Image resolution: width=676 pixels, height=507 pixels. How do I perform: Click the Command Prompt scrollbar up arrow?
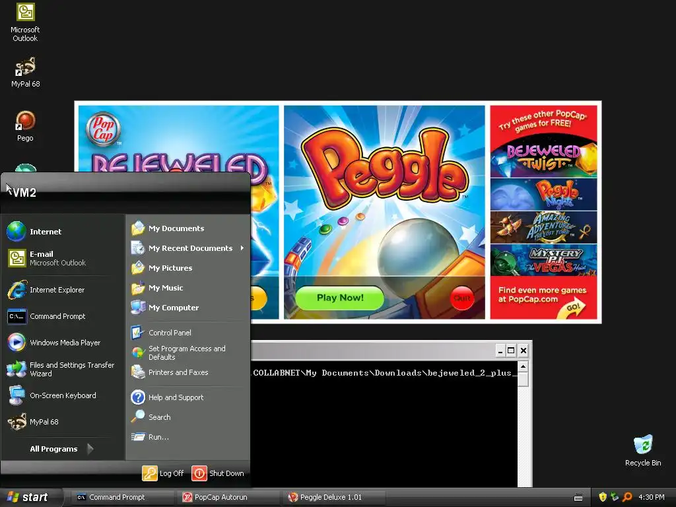tap(523, 367)
